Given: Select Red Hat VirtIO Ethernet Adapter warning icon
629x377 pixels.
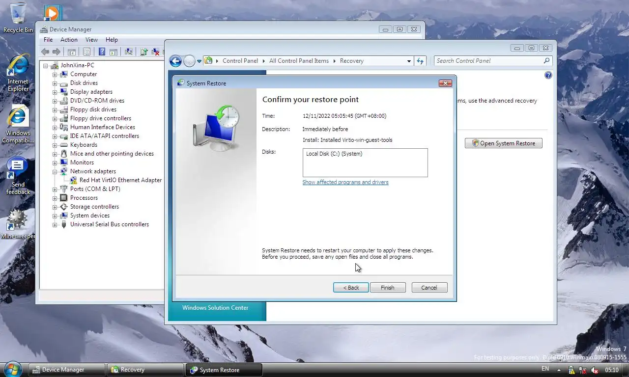Looking at the screenshot, I should click(x=73, y=180).
